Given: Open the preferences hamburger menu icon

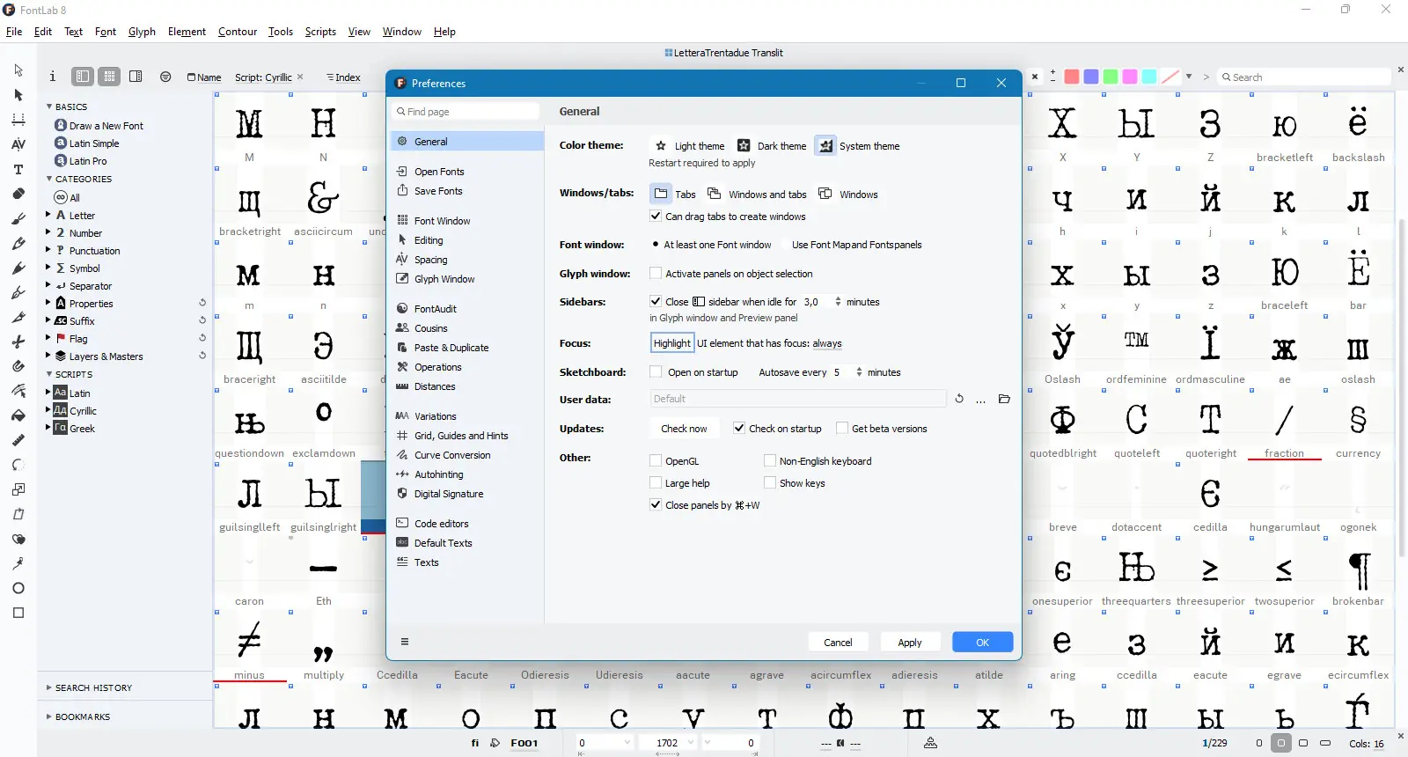Looking at the screenshot, I should 405,642.
